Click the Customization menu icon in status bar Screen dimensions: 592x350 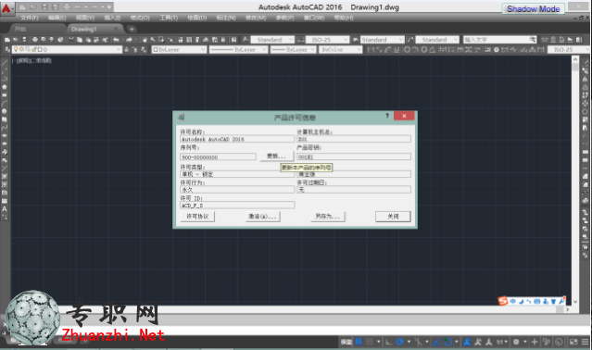[x=585, y=342]
